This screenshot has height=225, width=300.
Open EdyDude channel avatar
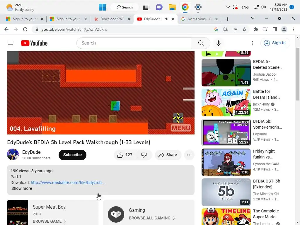pos(13,155)
